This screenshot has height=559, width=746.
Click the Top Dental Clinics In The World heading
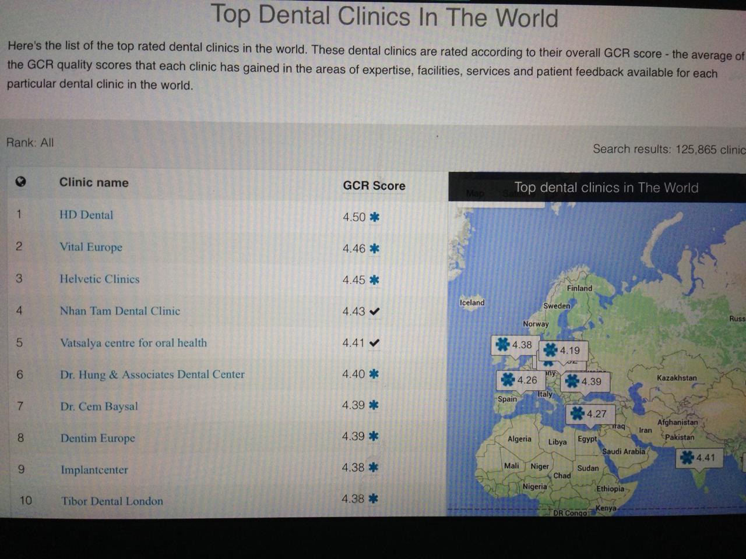pos(385,15)
